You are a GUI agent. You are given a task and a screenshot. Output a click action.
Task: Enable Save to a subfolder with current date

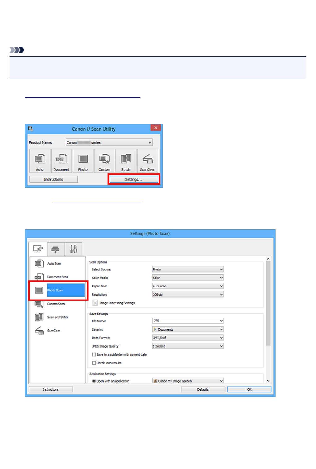[94, 354]
